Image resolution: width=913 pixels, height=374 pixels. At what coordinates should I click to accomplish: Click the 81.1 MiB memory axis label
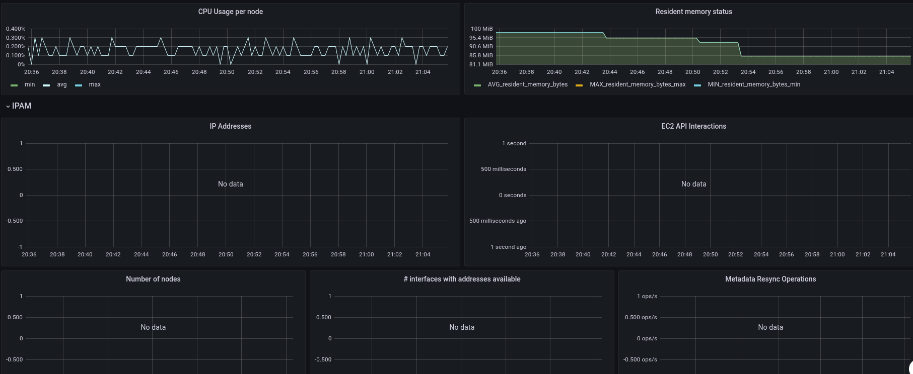481,64
